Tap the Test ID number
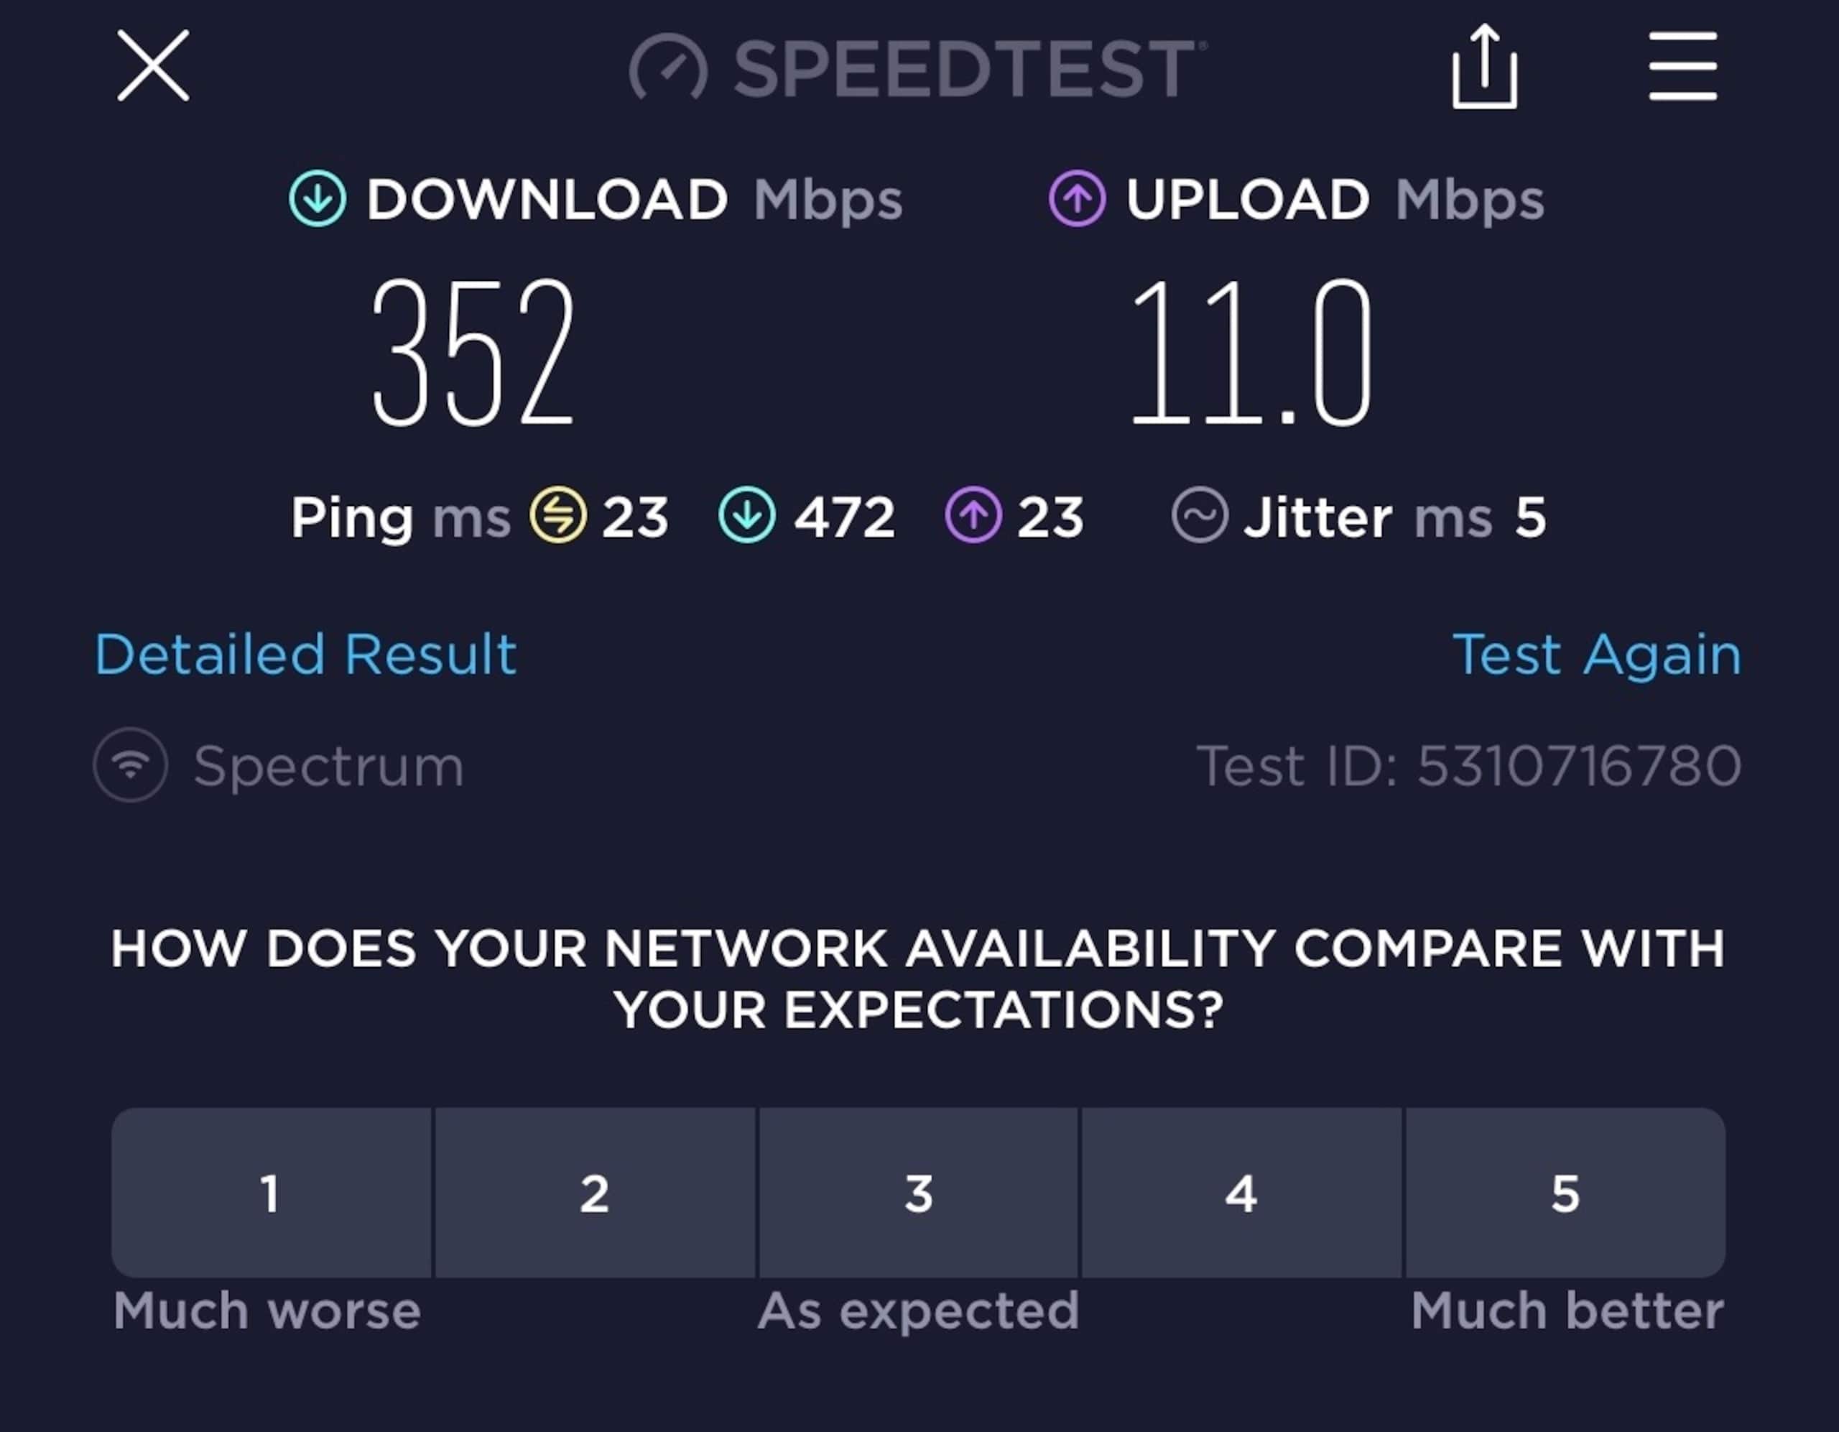Image resolution: width=1839 pixels, height=1432 pixels. 1578,766
